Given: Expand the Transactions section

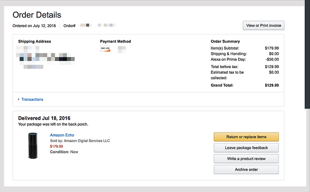Looking at the screenshot, I should pos(19,99).
